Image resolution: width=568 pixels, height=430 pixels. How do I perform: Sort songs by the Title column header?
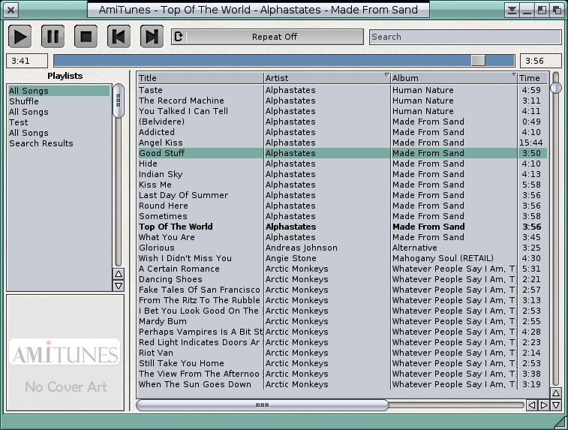[200, 78]
